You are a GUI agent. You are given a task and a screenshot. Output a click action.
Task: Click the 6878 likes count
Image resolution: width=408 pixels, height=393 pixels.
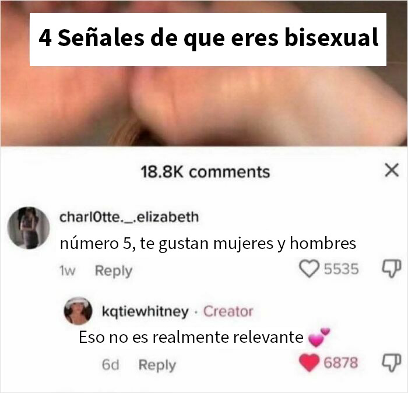[340, 363]
